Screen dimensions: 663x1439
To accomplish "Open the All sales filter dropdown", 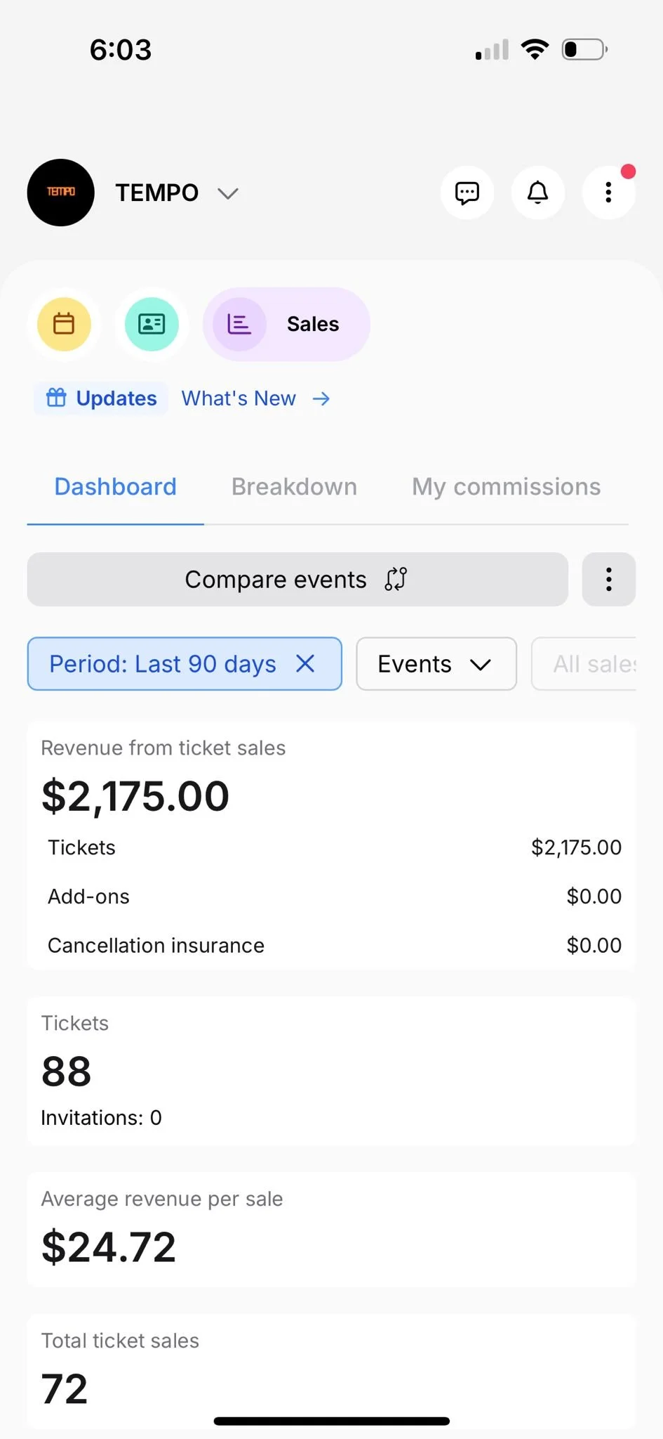I will coord(593,664).
